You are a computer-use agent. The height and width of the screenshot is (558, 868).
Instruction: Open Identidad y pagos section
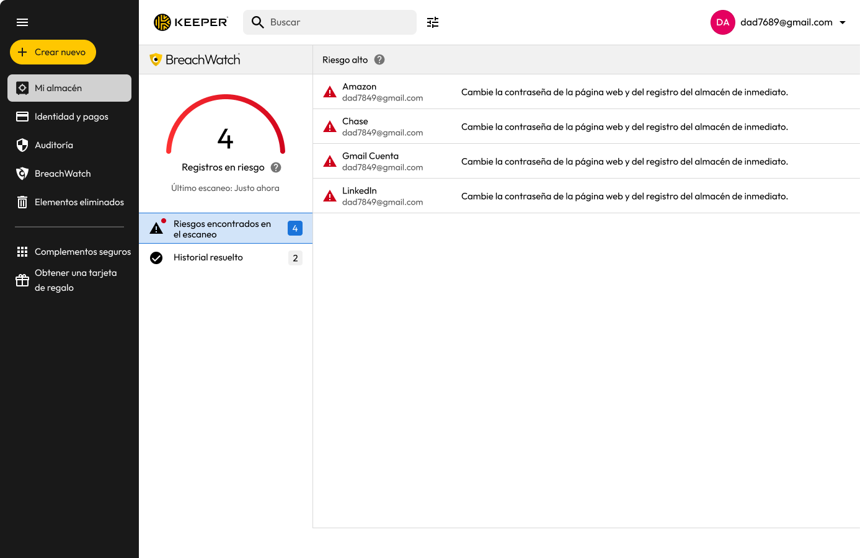[x=69, y=117]
